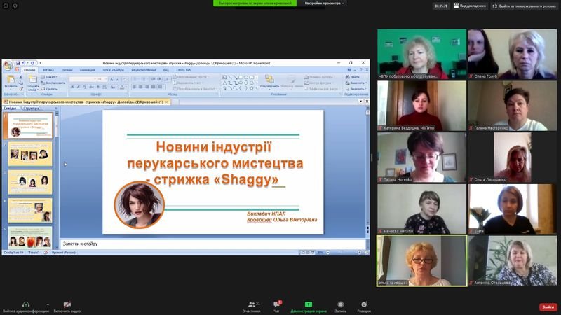
Task: Click the red Выйти leave button
Action: click(548, 307)
